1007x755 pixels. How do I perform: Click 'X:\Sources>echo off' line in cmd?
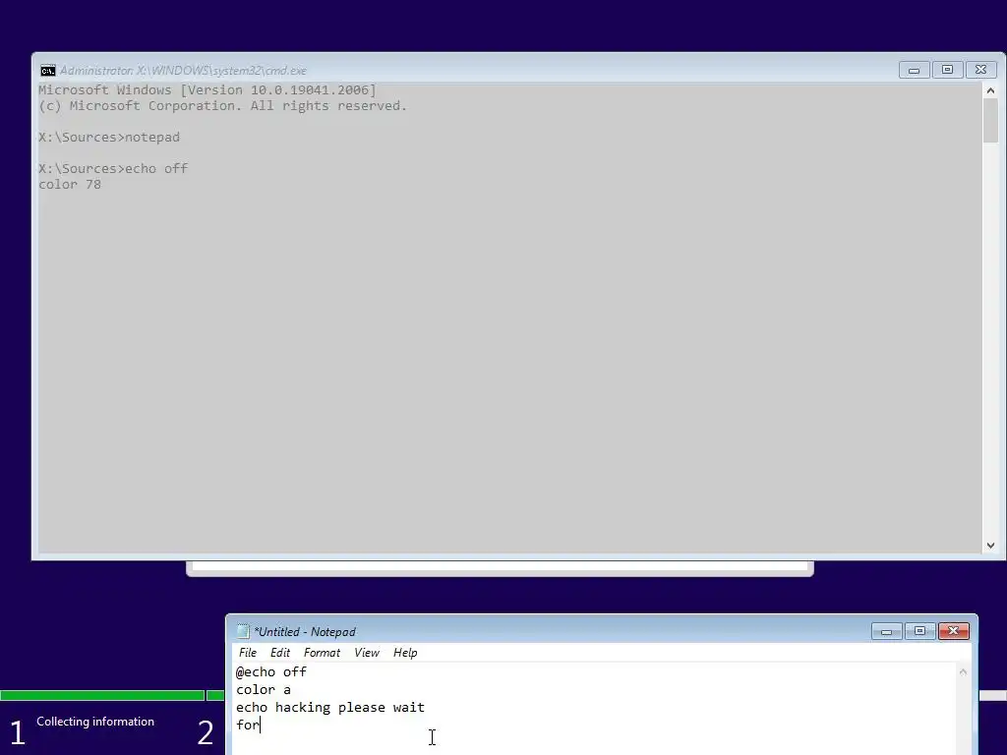(113, 168)
